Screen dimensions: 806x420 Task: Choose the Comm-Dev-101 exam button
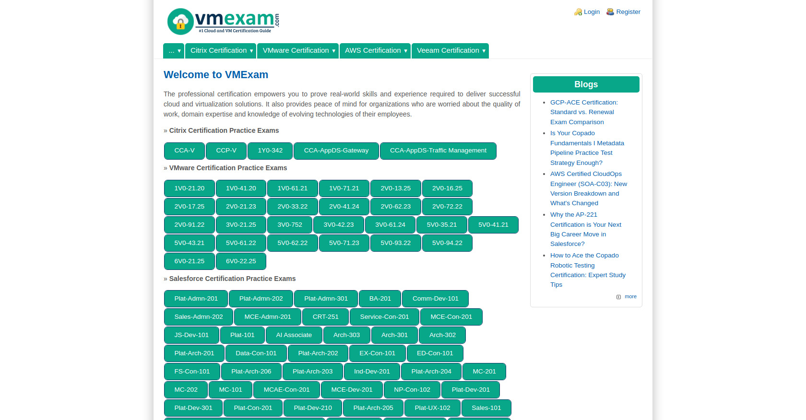(435, 299)
